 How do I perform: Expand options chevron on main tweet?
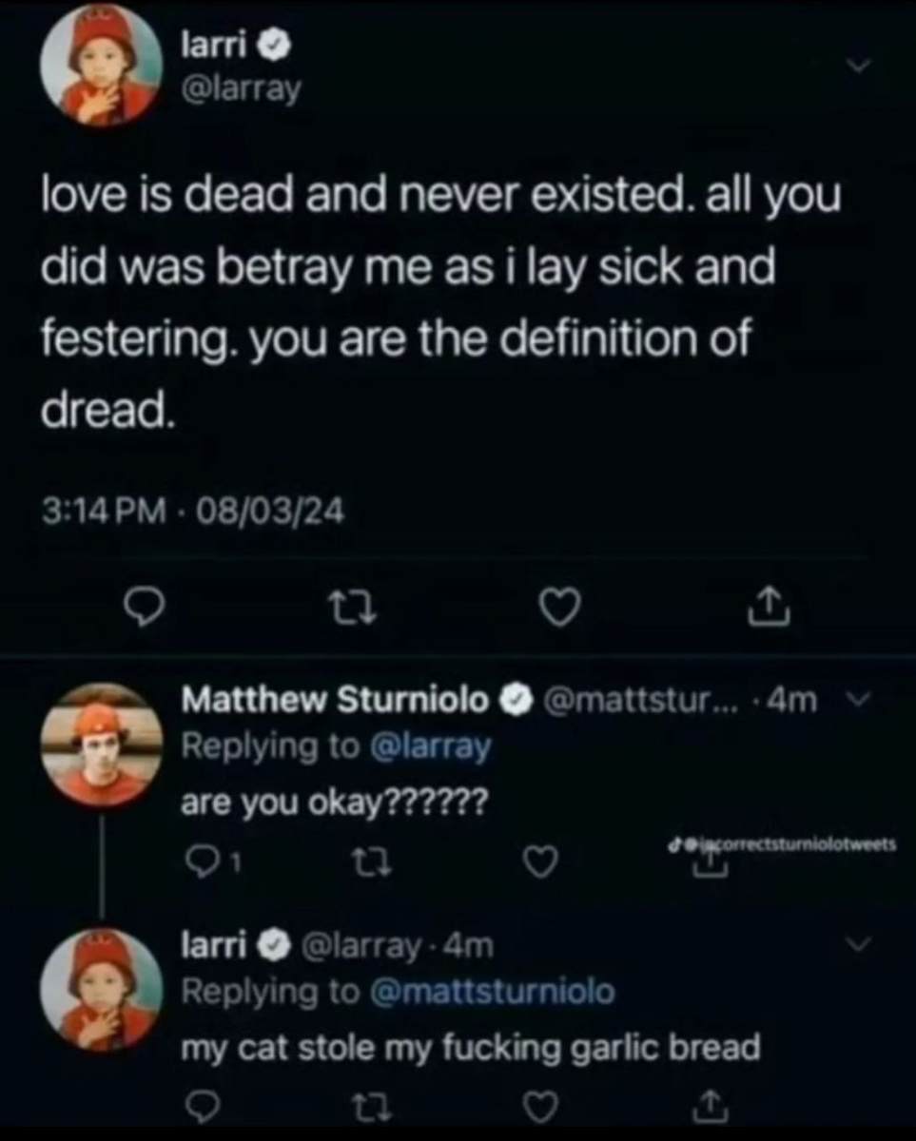(857, 66)
